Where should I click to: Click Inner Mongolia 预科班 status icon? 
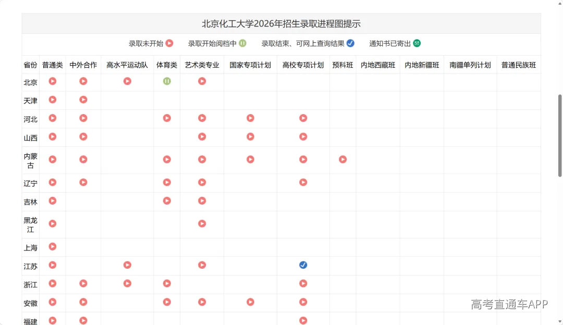point(343,159)
